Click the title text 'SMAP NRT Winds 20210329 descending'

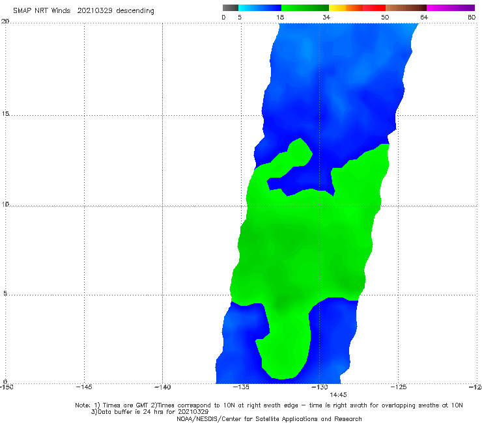point(83,11)
